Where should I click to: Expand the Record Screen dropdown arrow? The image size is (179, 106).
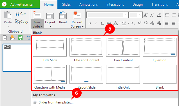pyautogui.click(x=83, y=27)
